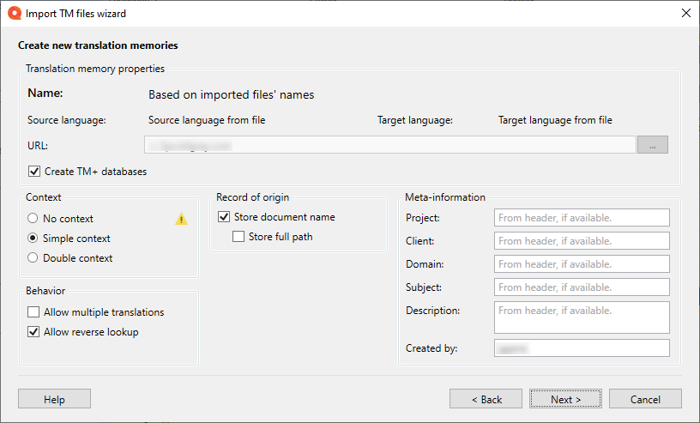Click into the Domain field
Image resolution: width=700 pixels, height=423 pixels.
581,264
